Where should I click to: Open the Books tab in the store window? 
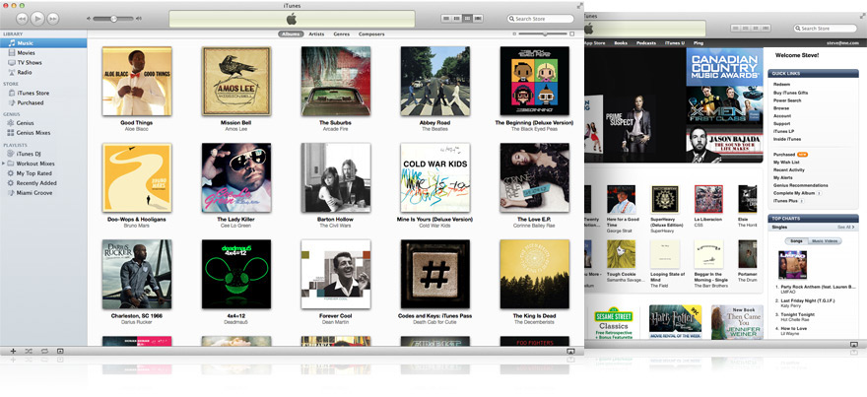(x=621, y=42)
